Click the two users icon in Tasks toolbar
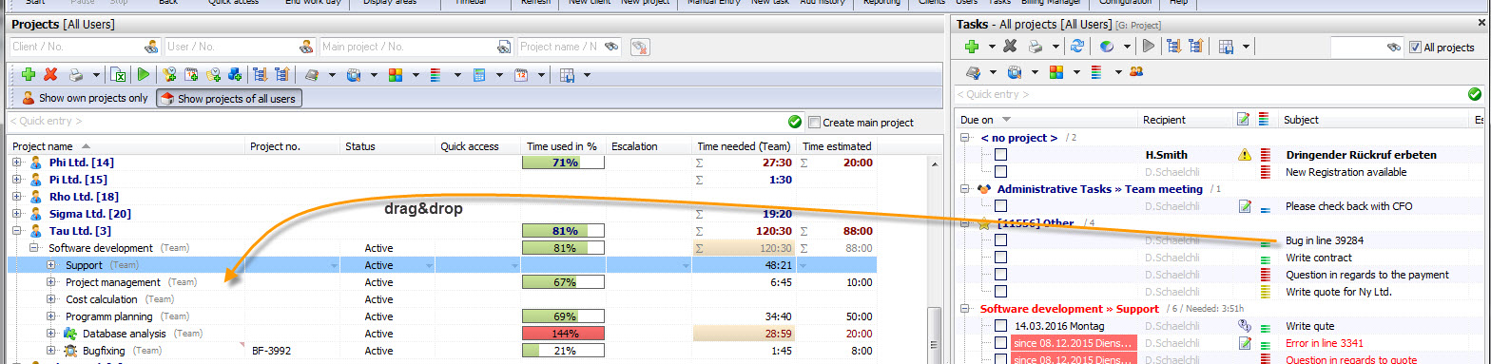The width and height of the screenshot is (1491, 364). coord(1135,72)
